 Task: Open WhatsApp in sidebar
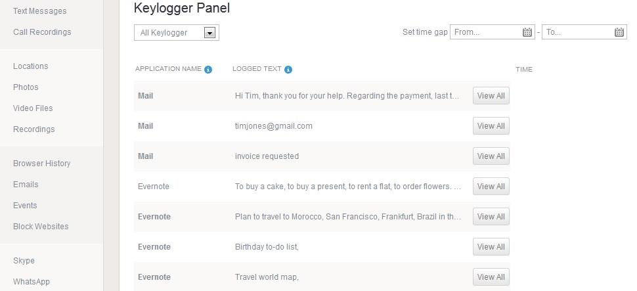coord(32,281)
